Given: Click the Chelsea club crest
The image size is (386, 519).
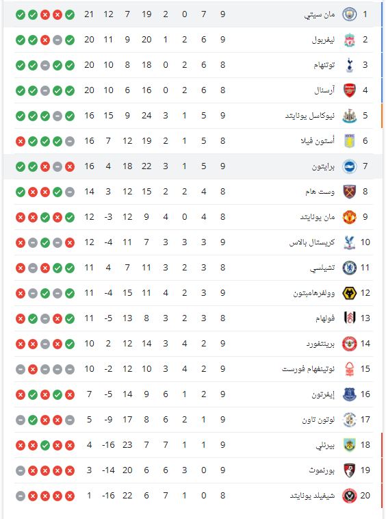Looking at the screenshot, I should click(349, 268).
